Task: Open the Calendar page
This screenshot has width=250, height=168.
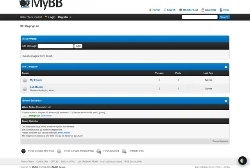Action: (x=211, y=10)
